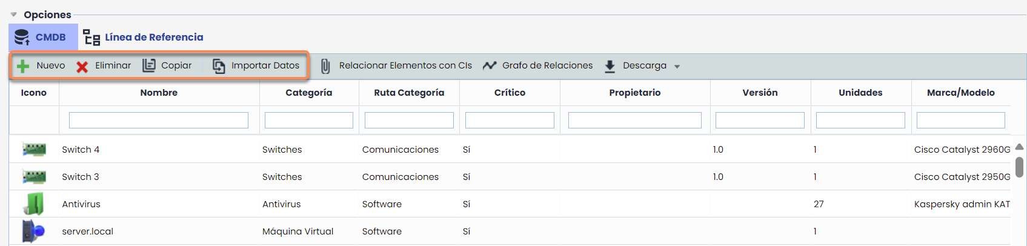Click the Marca/Modelo filter field
Screen dimensions: 1027x246
point(960,120)
